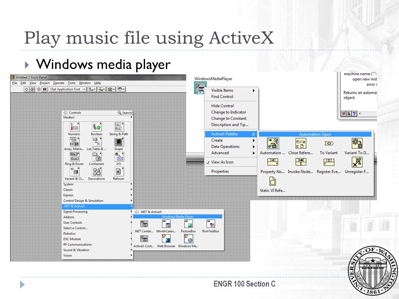Select the Windows Media Player control
This screenshot has width=399, height=299.
(188, 239)
